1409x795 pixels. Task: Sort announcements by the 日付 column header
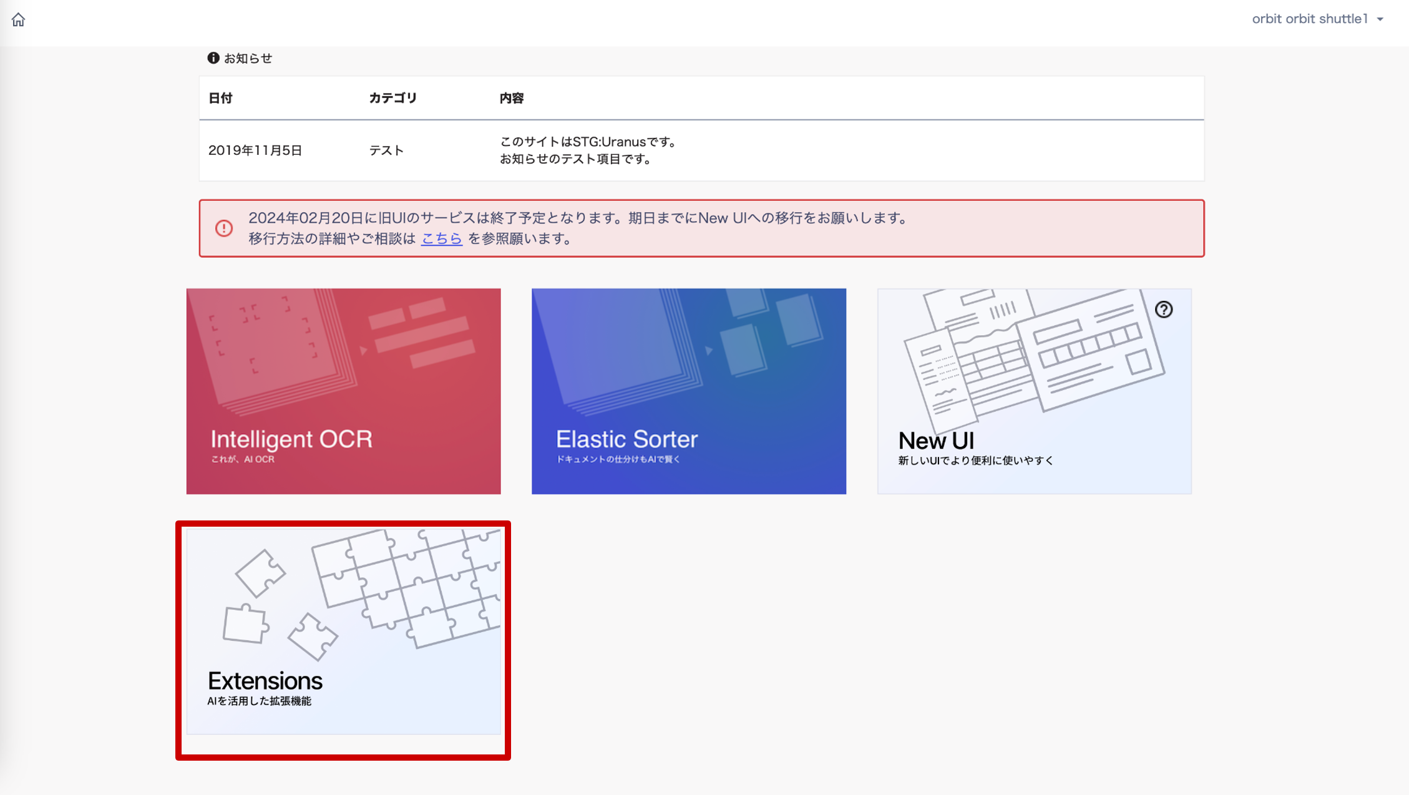click(x=222, y=97)
